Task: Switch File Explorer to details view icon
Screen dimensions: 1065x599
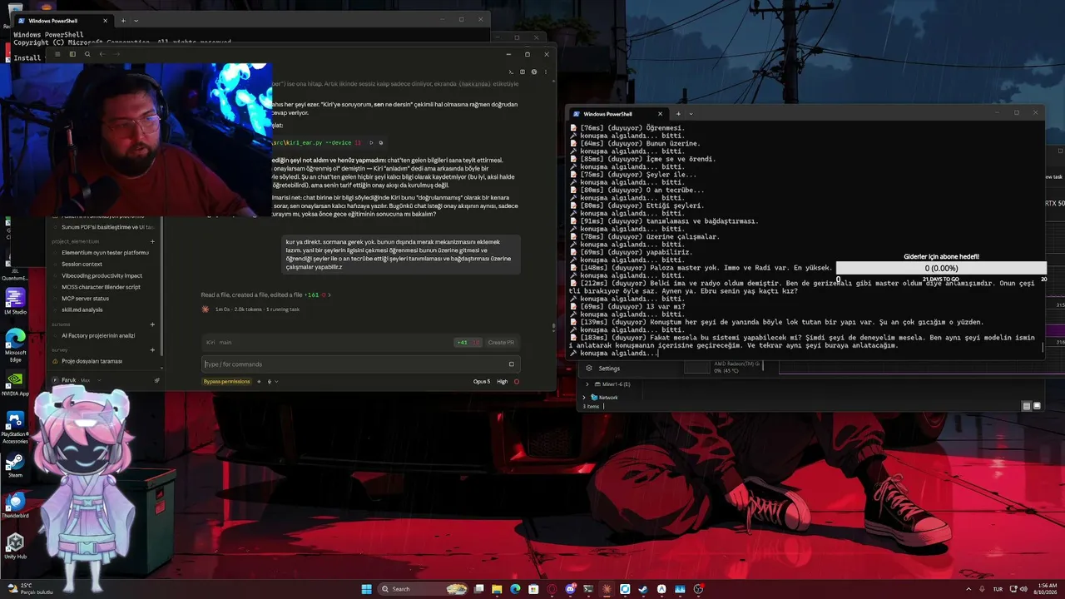Action: click(x=1026, y=406)
